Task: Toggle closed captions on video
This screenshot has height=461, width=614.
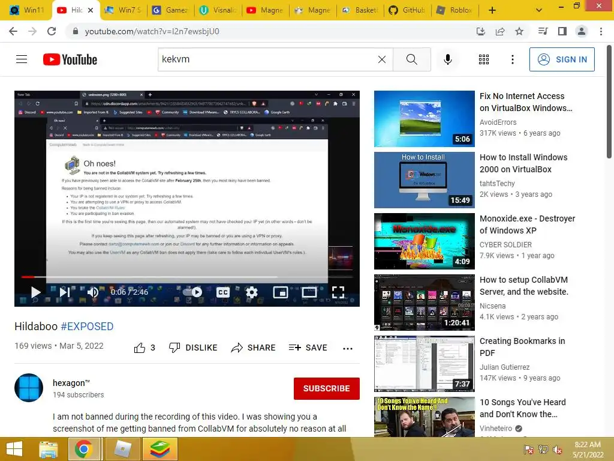Action: 222,292
